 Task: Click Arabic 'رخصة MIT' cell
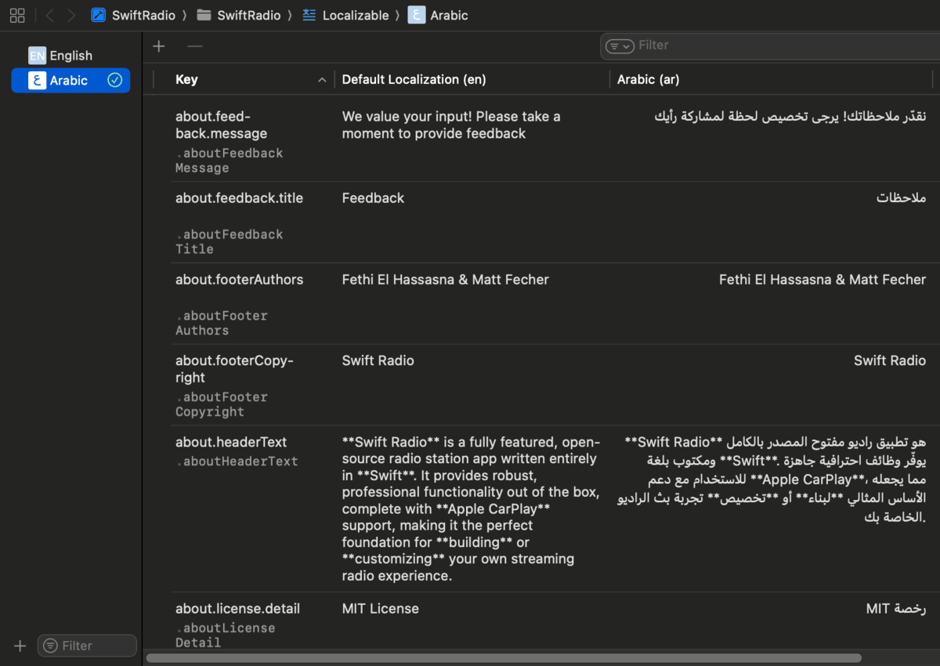(896, 608)
